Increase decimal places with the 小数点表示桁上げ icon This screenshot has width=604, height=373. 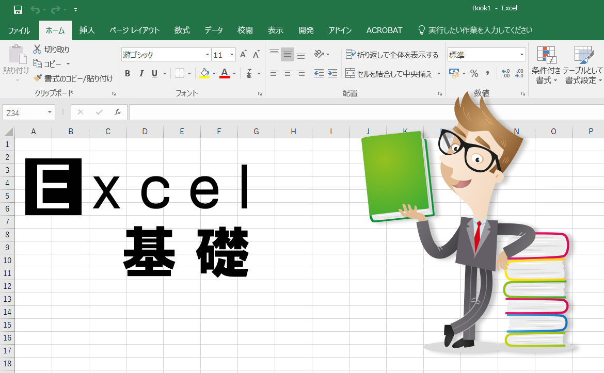(505, 73)
